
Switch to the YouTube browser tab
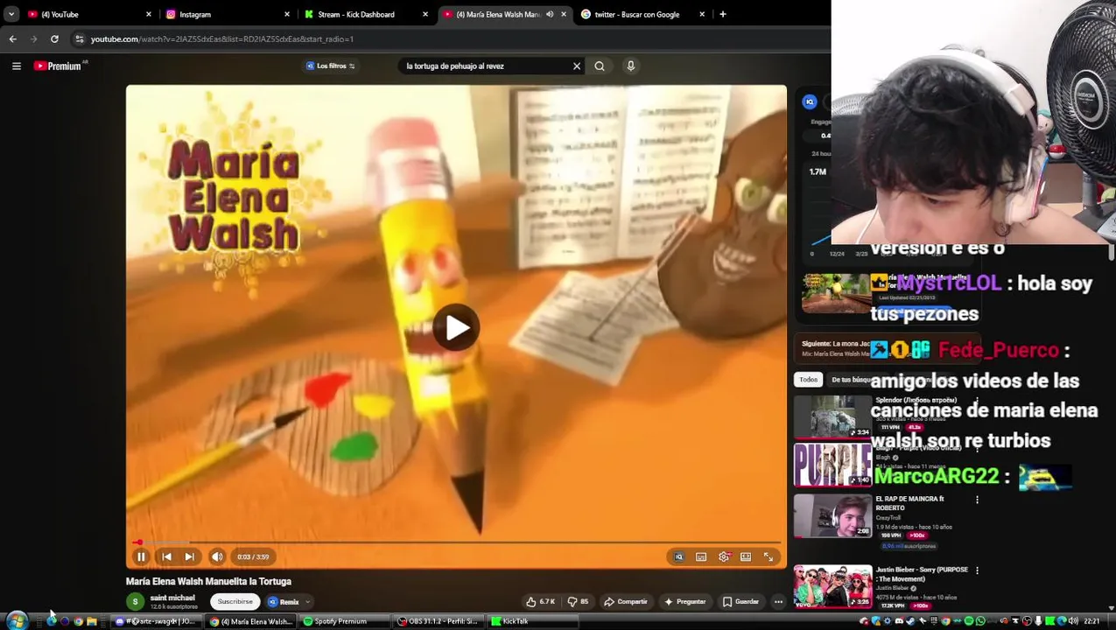88,14
